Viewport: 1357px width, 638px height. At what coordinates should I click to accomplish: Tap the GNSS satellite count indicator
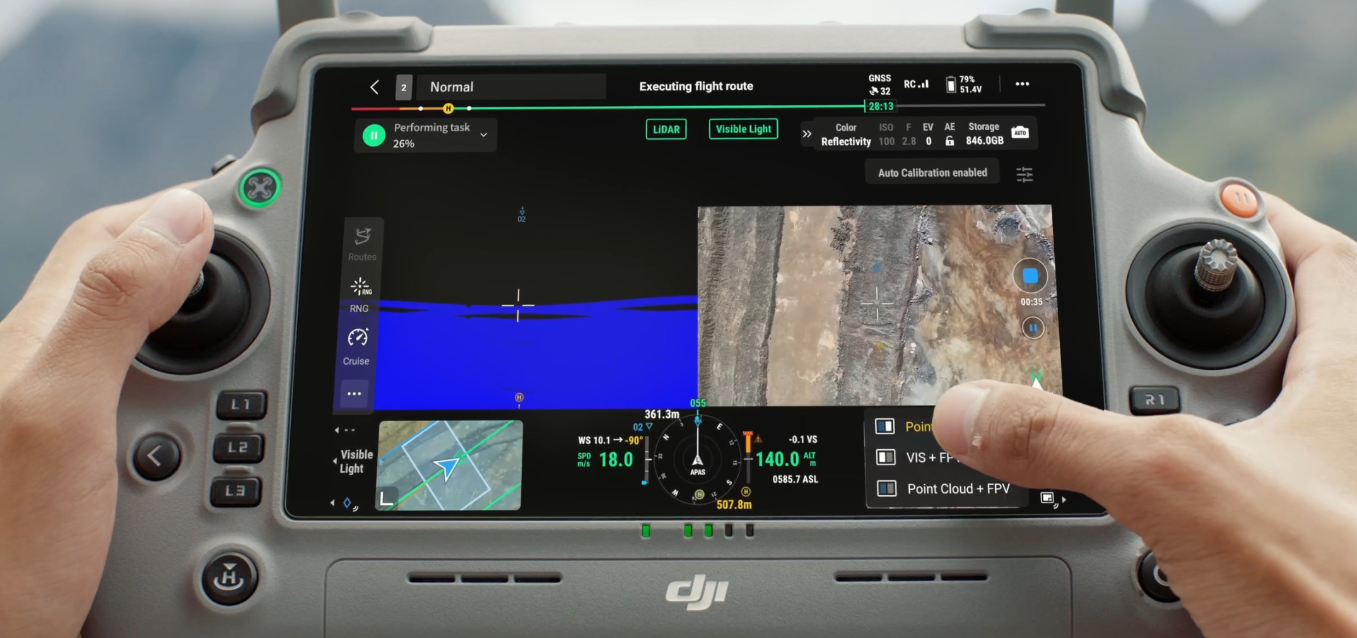[x=878, y=83]
